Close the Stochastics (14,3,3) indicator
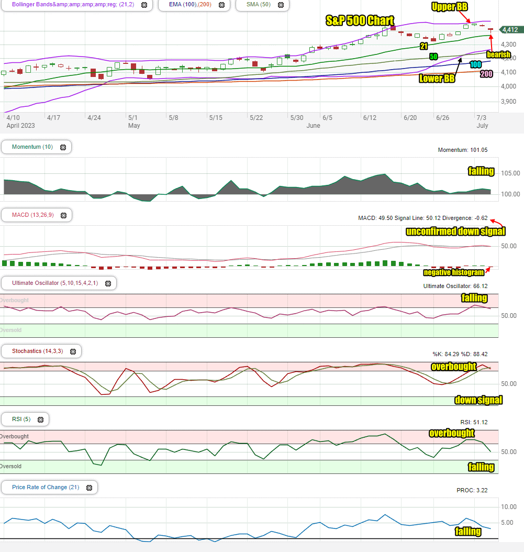This screenshot has height=552, width=524. [x=73, y=352]
